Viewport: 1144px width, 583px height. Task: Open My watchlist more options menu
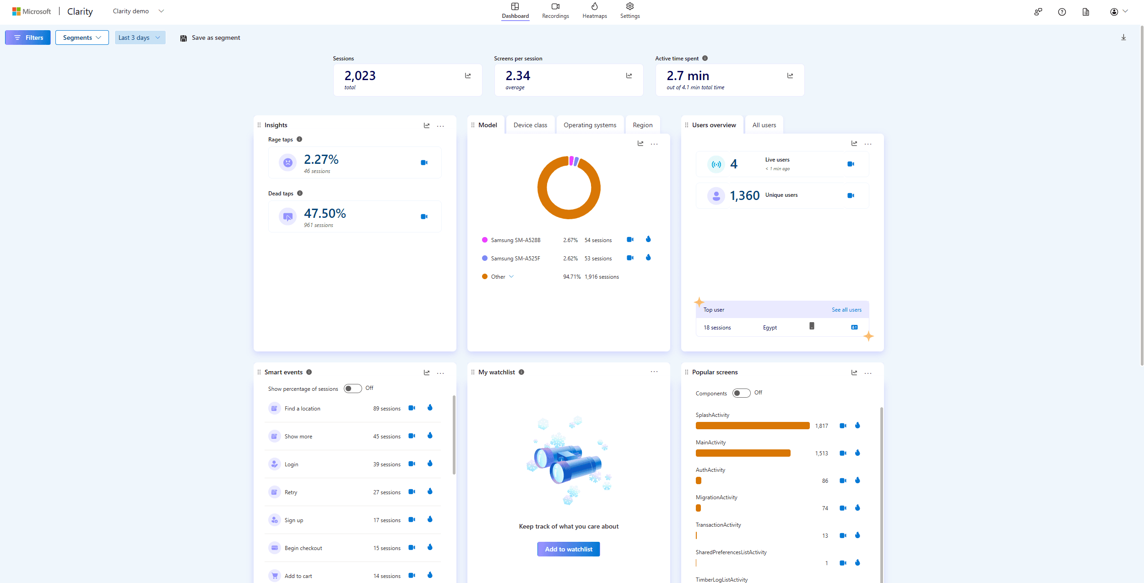pyautogui.click(x=654, y=372)
